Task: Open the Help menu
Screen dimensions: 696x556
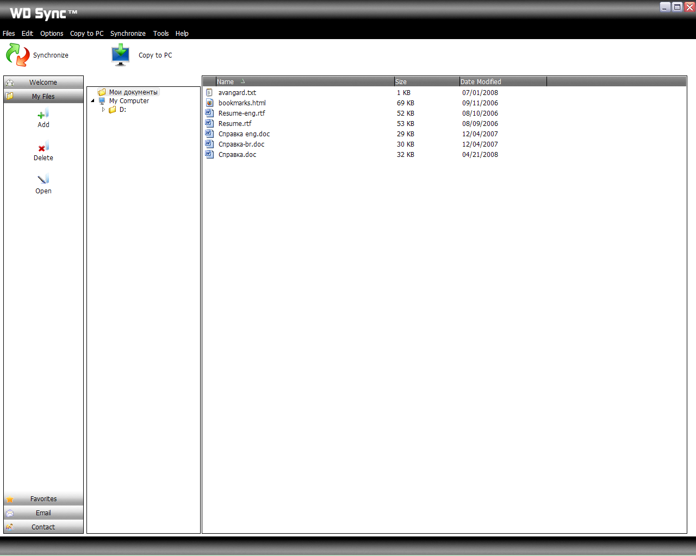Action: (182, 33)
